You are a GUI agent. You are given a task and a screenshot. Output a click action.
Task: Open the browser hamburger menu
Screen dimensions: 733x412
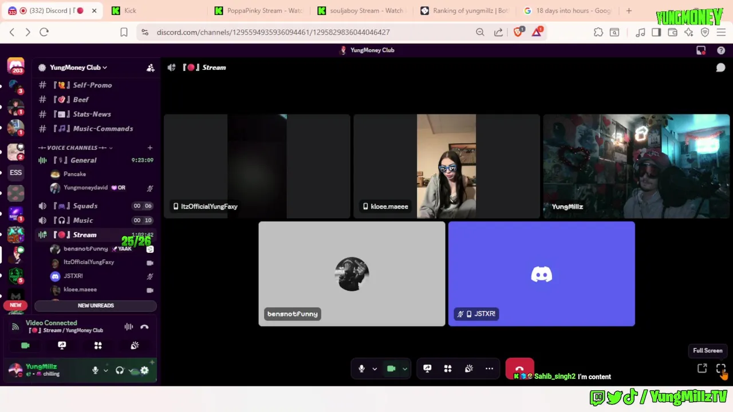coord(721,32)
